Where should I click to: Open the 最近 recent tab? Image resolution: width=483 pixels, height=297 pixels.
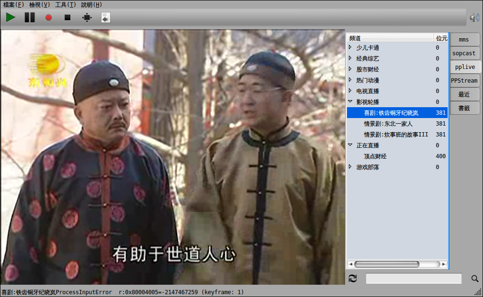465,94
